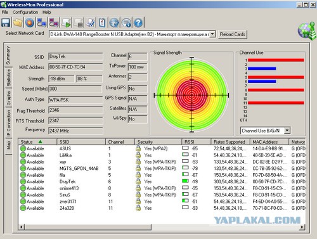Click the padlock icon in the ASUS row
This screenshot has height=239, width=317.
coord(138,148)
